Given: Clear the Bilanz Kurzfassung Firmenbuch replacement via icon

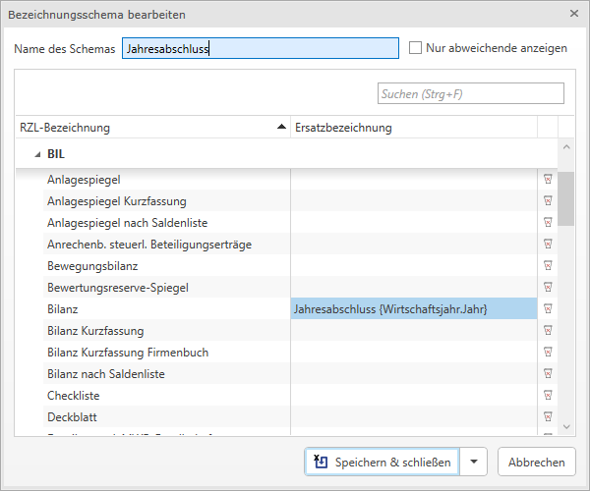Looking at the screenshot, I should tap(548, 353).
